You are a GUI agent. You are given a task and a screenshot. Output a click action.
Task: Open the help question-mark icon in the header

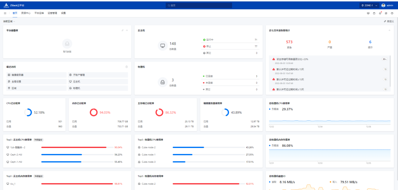391,13
